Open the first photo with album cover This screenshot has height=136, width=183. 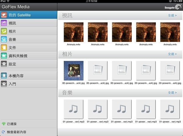[73, 70]
